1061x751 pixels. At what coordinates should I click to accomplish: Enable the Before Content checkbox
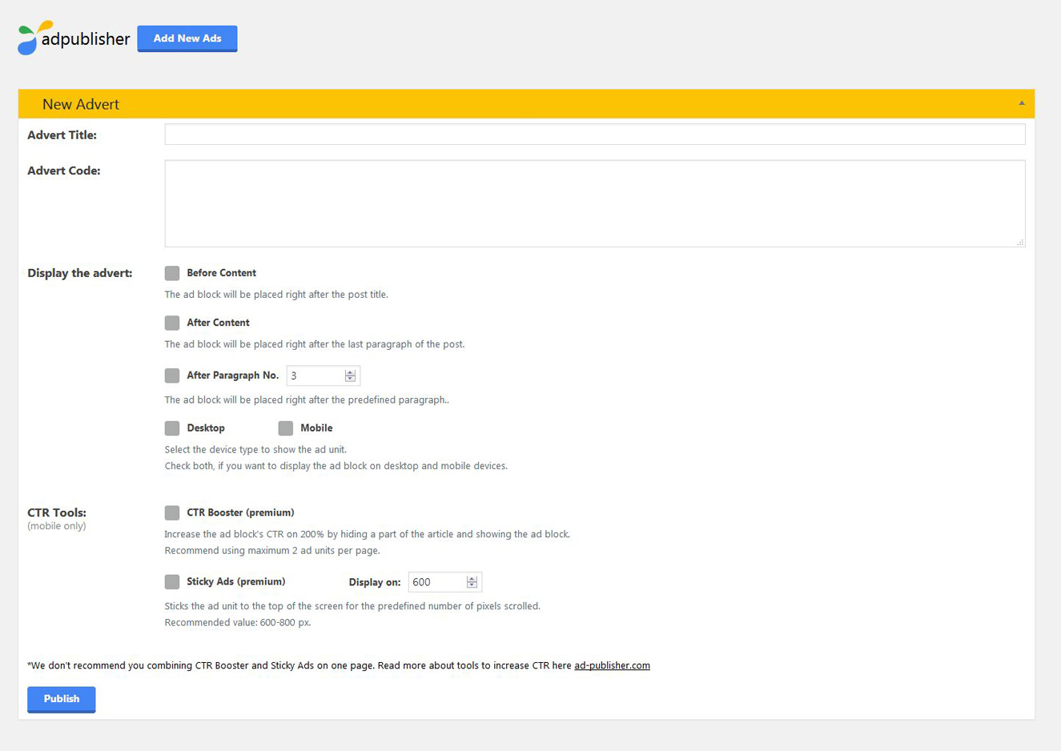pos(172,273)
